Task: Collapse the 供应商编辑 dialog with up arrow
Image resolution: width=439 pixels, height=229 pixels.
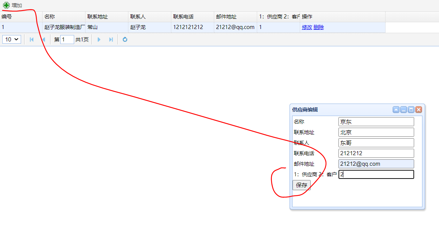Action: (396, 110)
